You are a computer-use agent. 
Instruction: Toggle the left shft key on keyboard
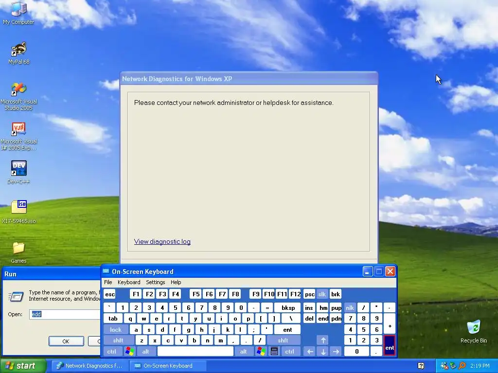[118, 340]
